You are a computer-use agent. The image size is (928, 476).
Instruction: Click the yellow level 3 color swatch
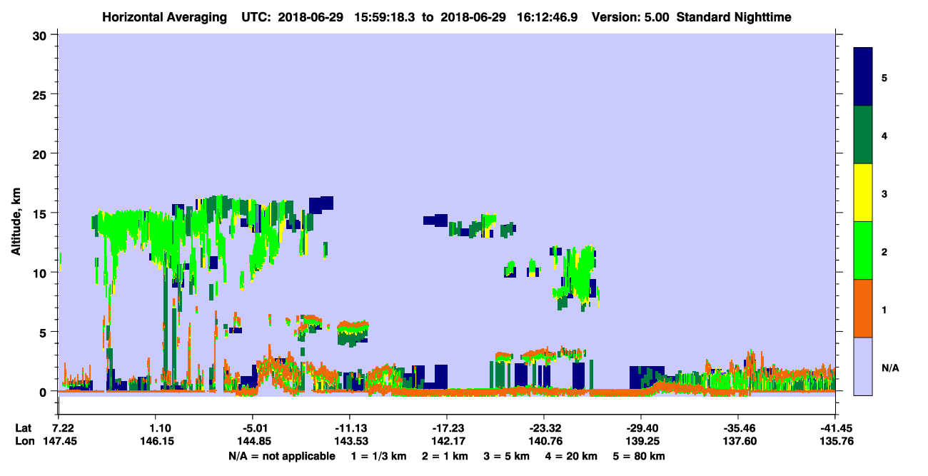pos(863,193)
